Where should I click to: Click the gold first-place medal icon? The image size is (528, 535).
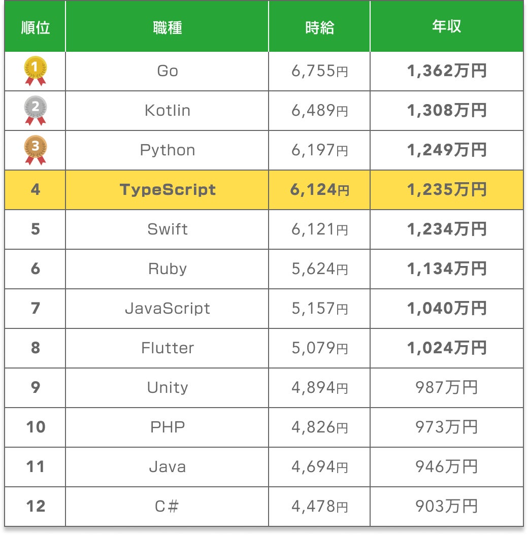click(x=36, y=71)
